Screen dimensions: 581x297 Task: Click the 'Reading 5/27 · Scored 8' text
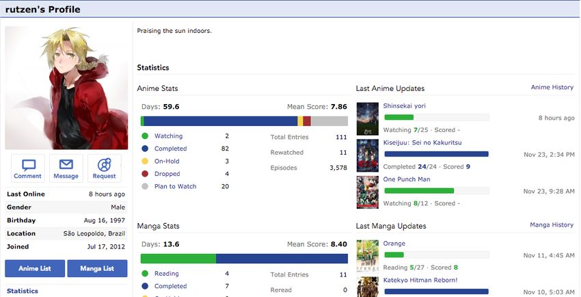pos(420,268)
